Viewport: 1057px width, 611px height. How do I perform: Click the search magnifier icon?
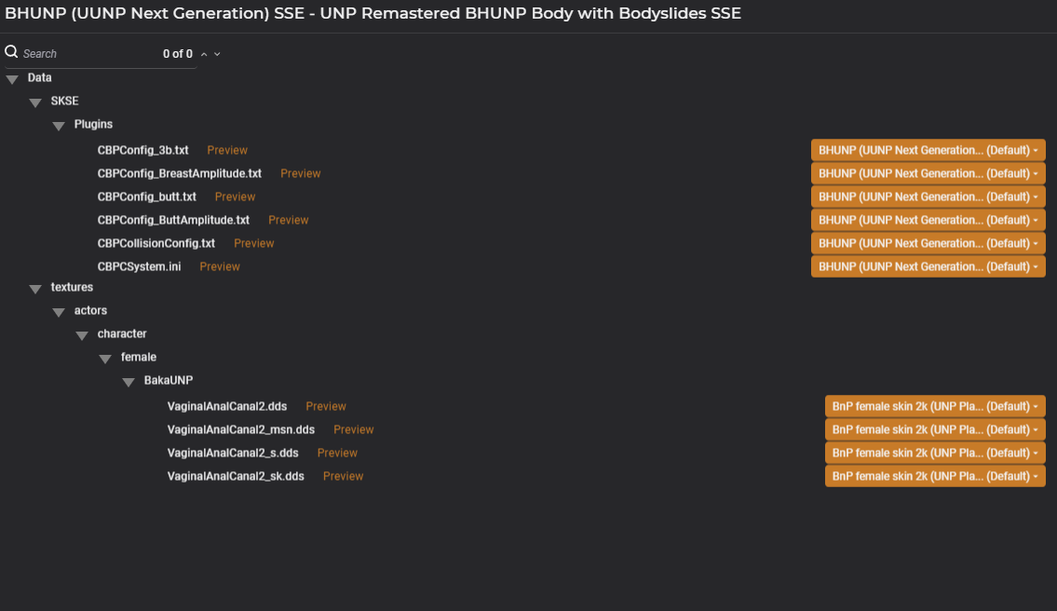[11, 52]
